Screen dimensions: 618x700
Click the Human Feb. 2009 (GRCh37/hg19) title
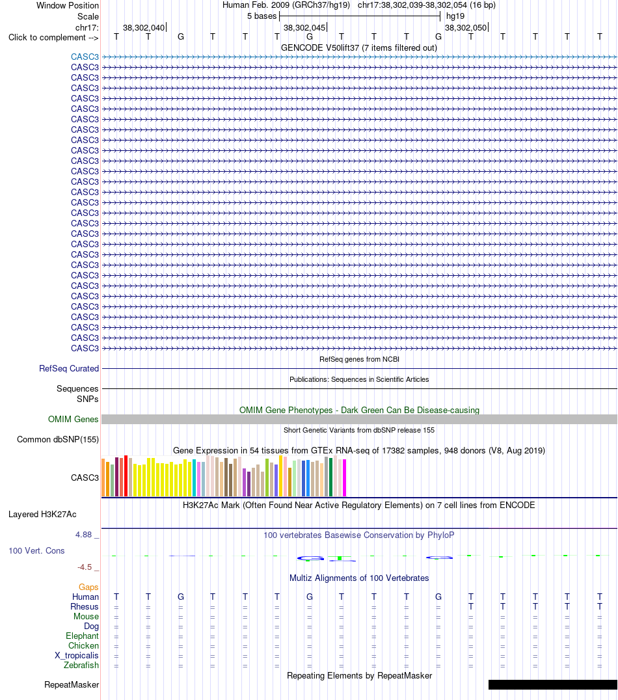(x=286, y=5)
